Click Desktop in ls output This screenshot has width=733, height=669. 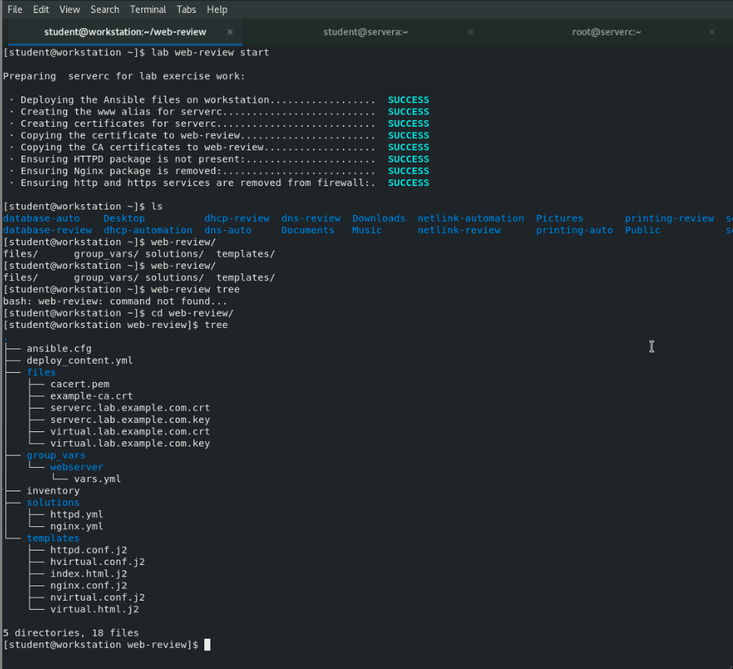pos(124,218)
